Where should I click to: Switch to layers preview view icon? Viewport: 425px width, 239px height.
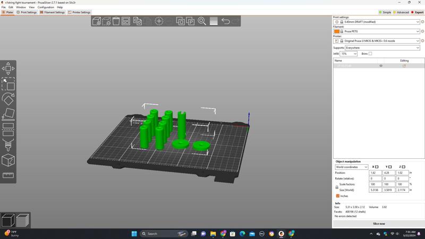22,220
